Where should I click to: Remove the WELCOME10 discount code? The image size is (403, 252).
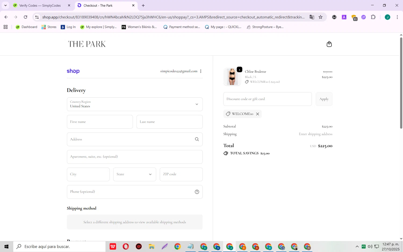point(257,114)
